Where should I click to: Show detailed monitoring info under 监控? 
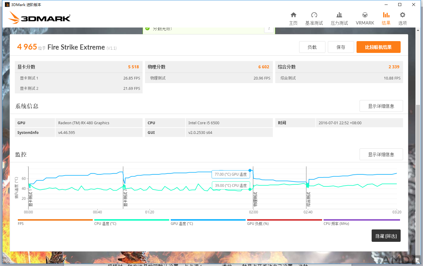pyautogui.click(x=381, y=154)
